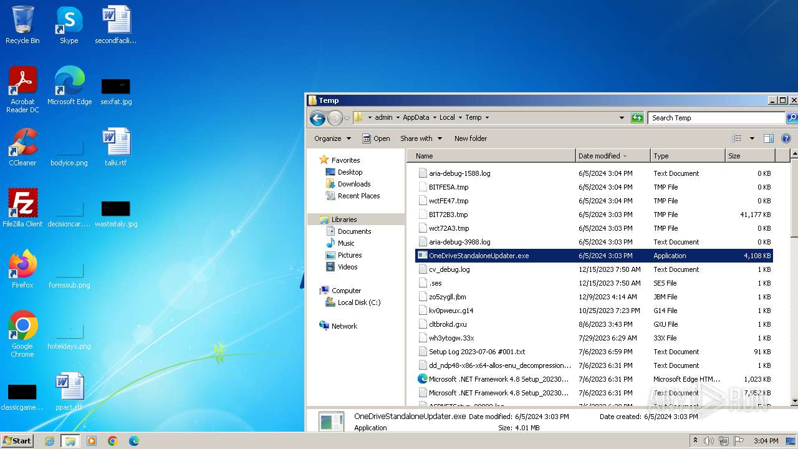Click the Open toolbar button
The width and height of the screenshot is (798, 449).
point(376,138)
